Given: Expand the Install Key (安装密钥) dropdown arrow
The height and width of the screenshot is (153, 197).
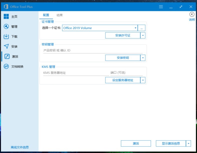Looking at the screenshot, I should [x=143, y=58].
